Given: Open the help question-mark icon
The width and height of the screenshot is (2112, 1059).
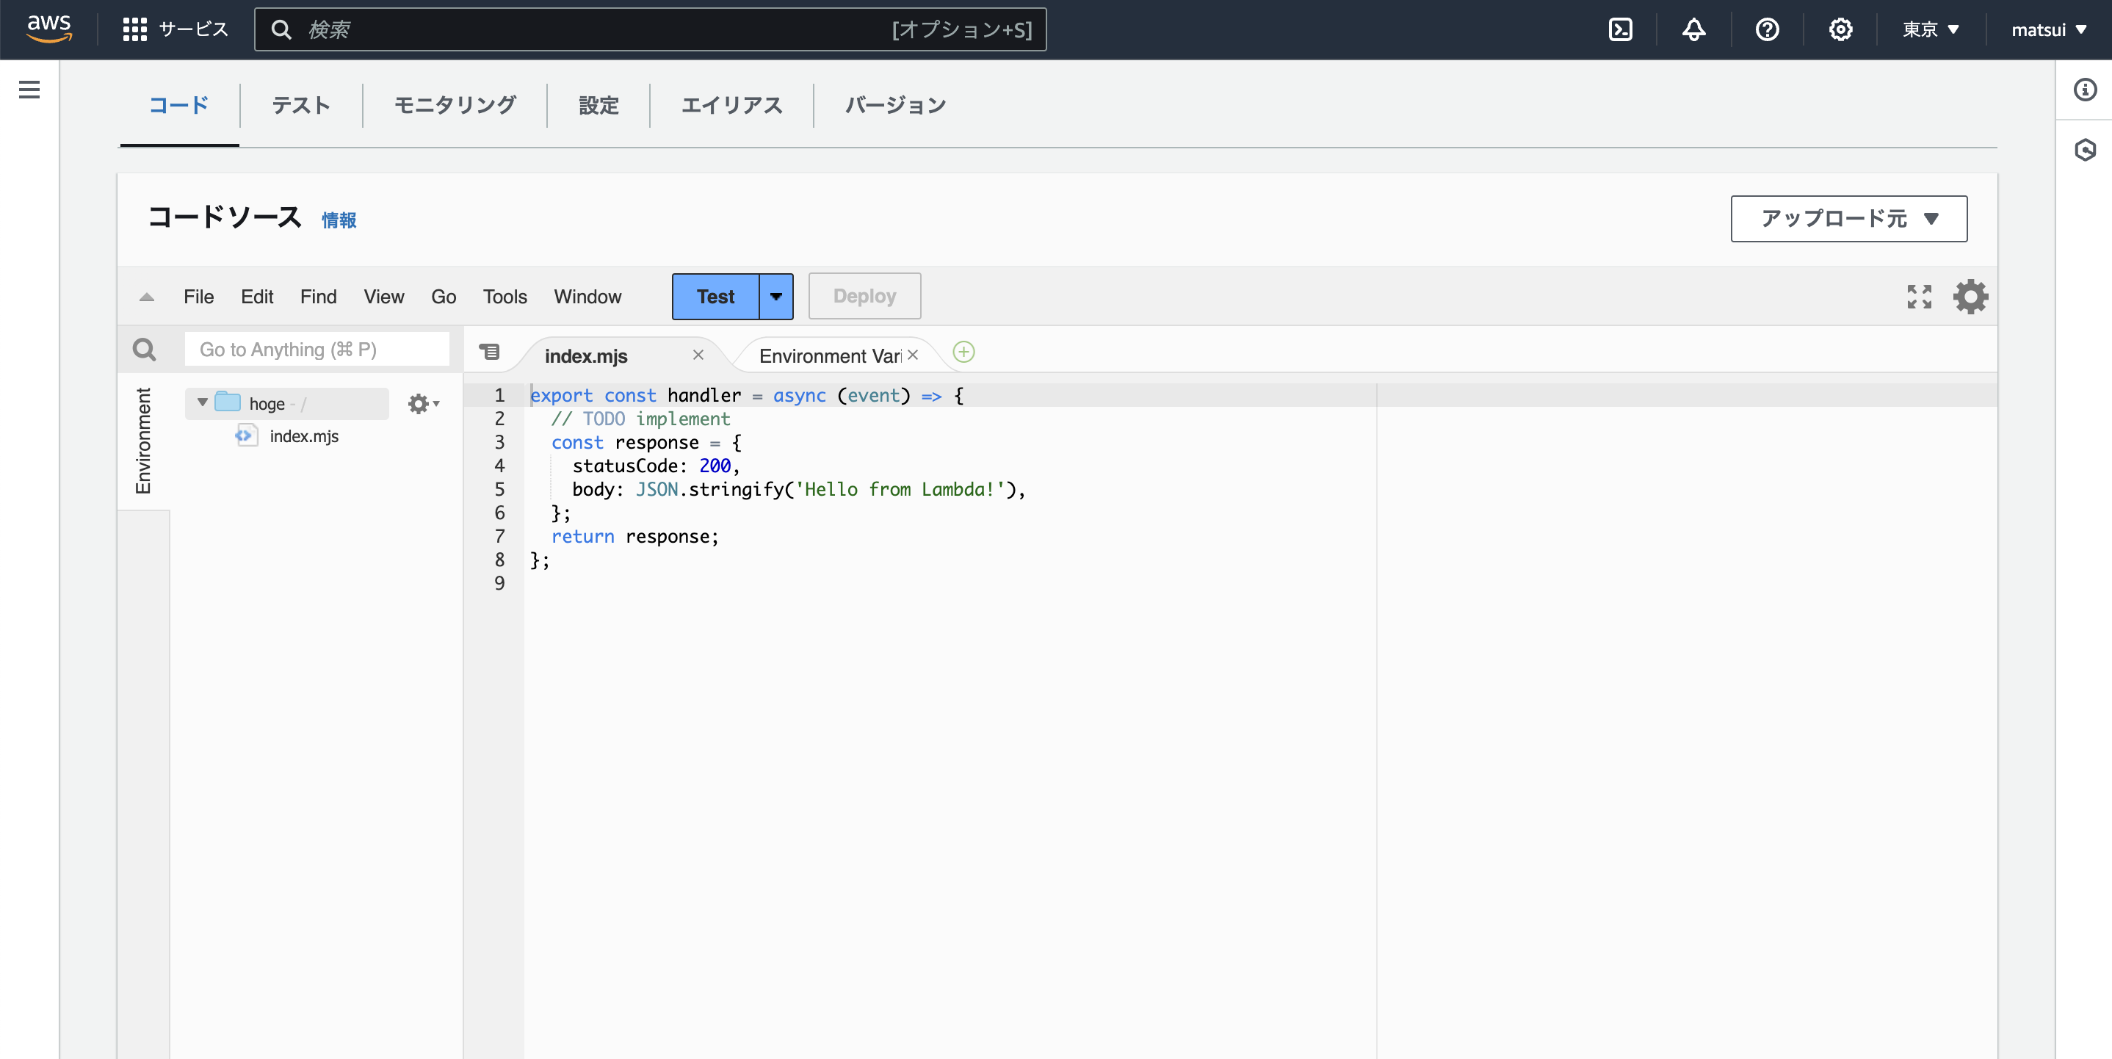Looking at the screenshot, I should [x=1768, y=29].
